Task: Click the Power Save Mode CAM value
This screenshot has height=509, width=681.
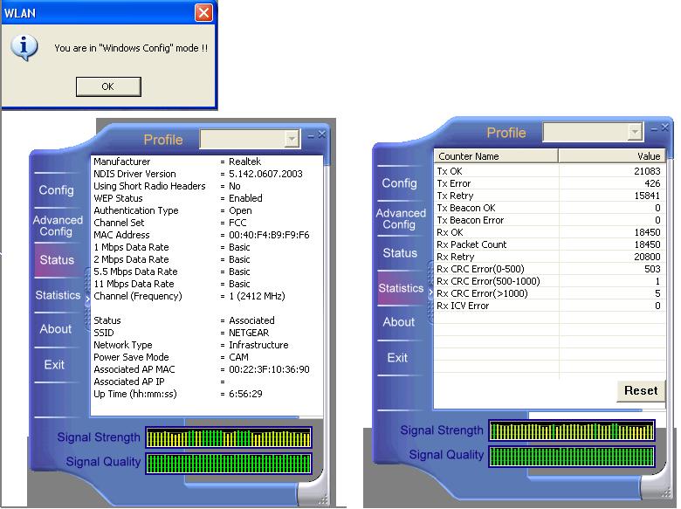Action: click(239, 357)
